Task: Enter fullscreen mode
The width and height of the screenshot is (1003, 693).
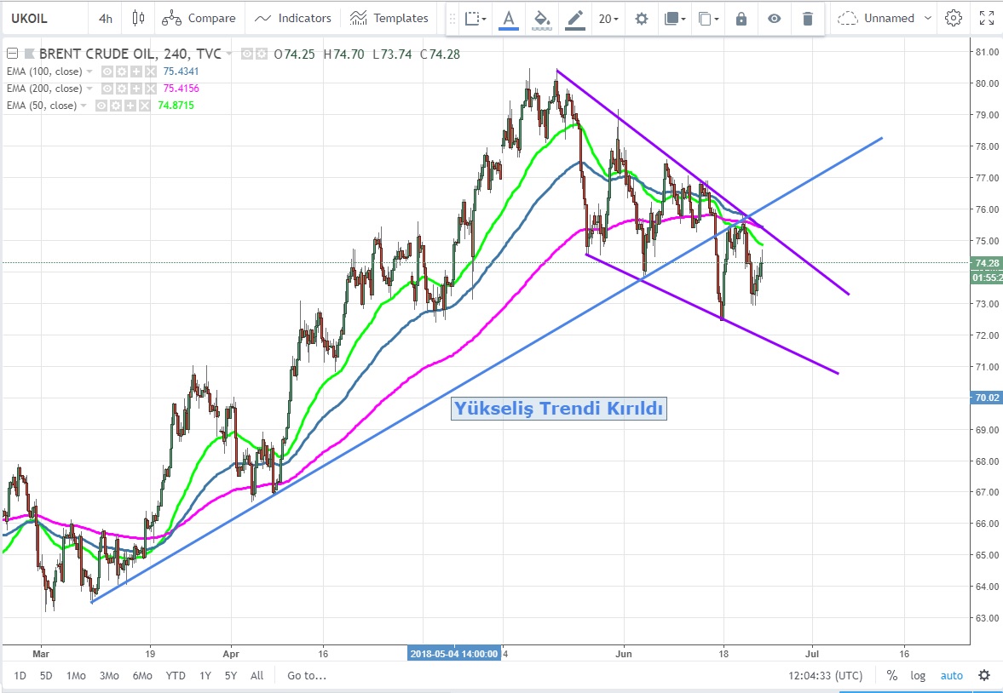Action: [986, 18]
